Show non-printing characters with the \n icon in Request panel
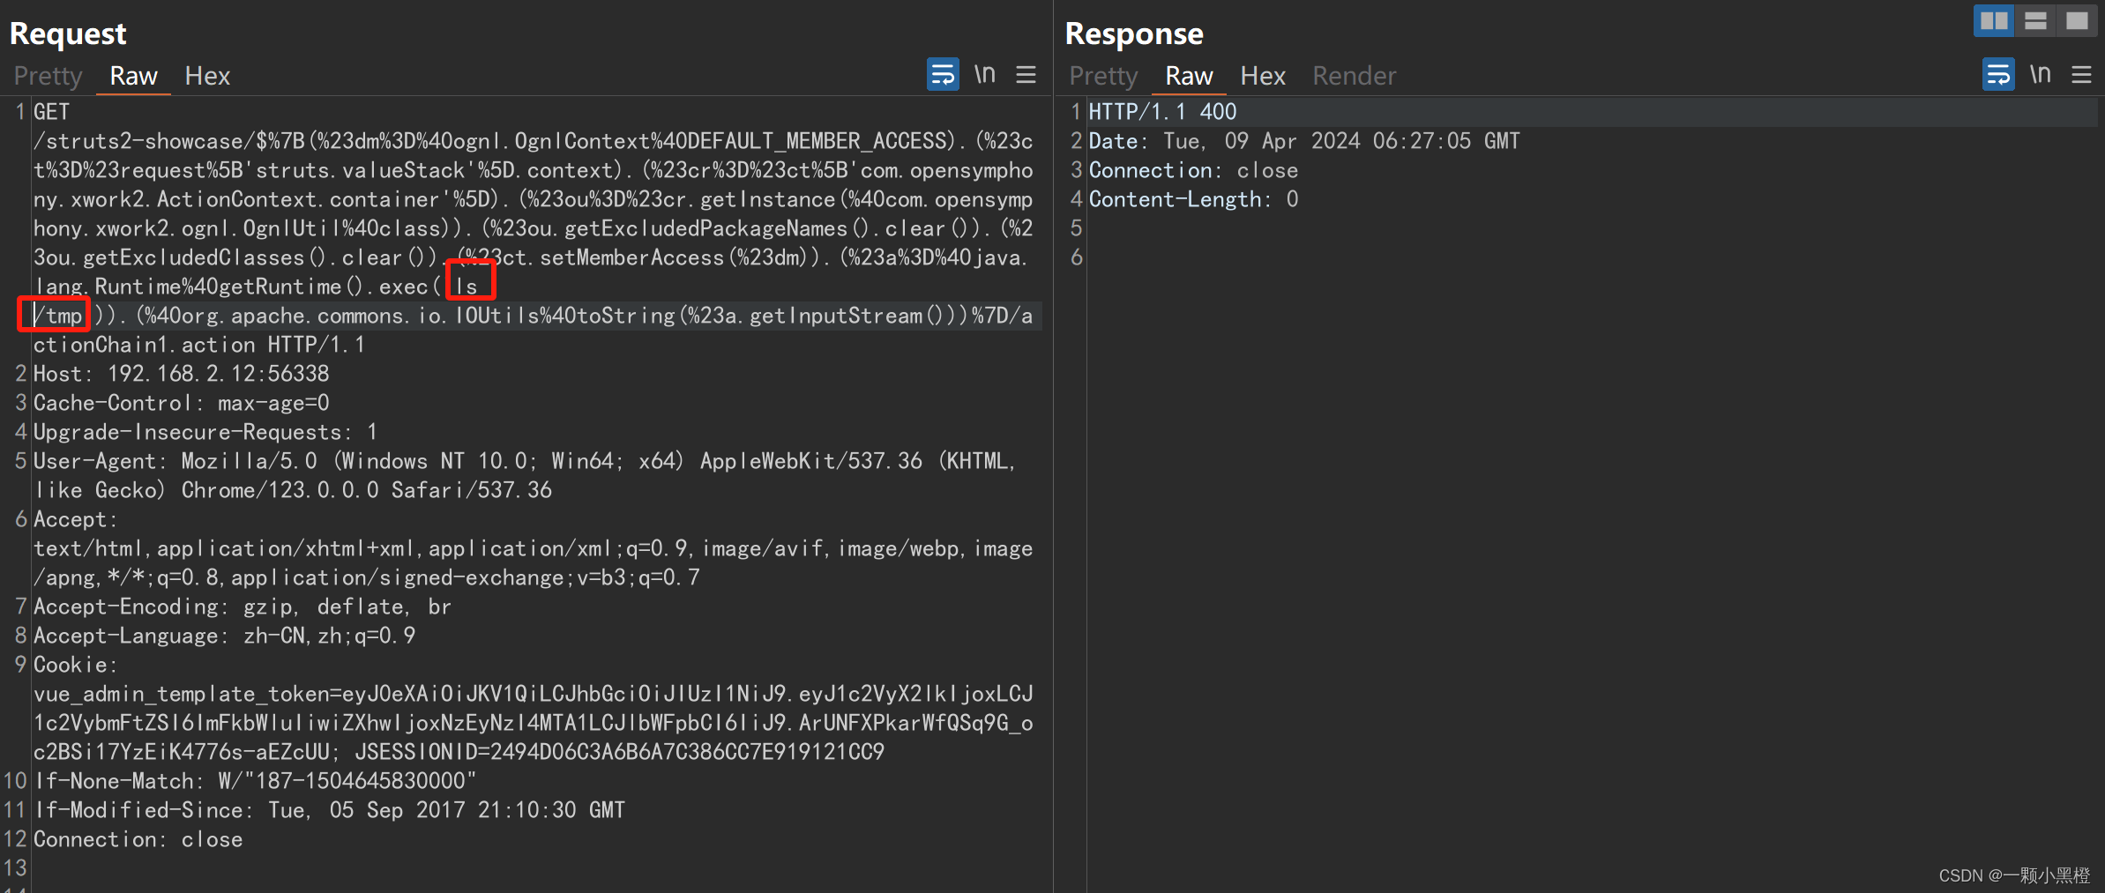The width and height of the screenshot is (2105, 893). [x=985, y=74]
